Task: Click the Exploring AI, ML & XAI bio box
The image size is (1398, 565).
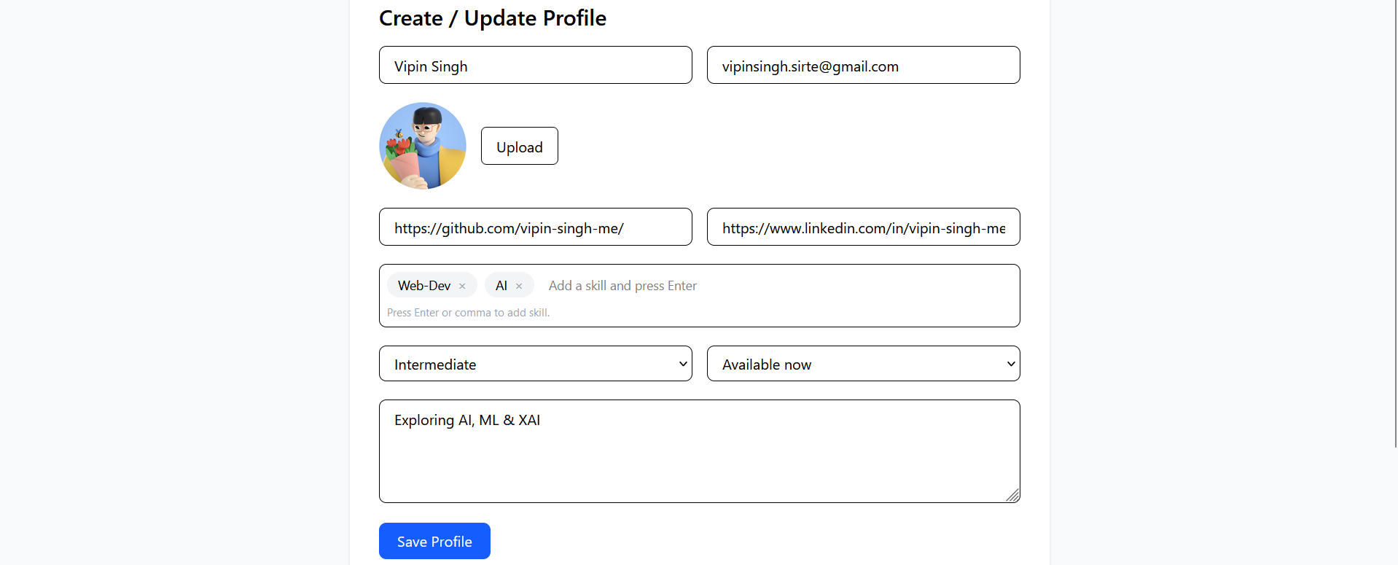Action: click(698, 451)
